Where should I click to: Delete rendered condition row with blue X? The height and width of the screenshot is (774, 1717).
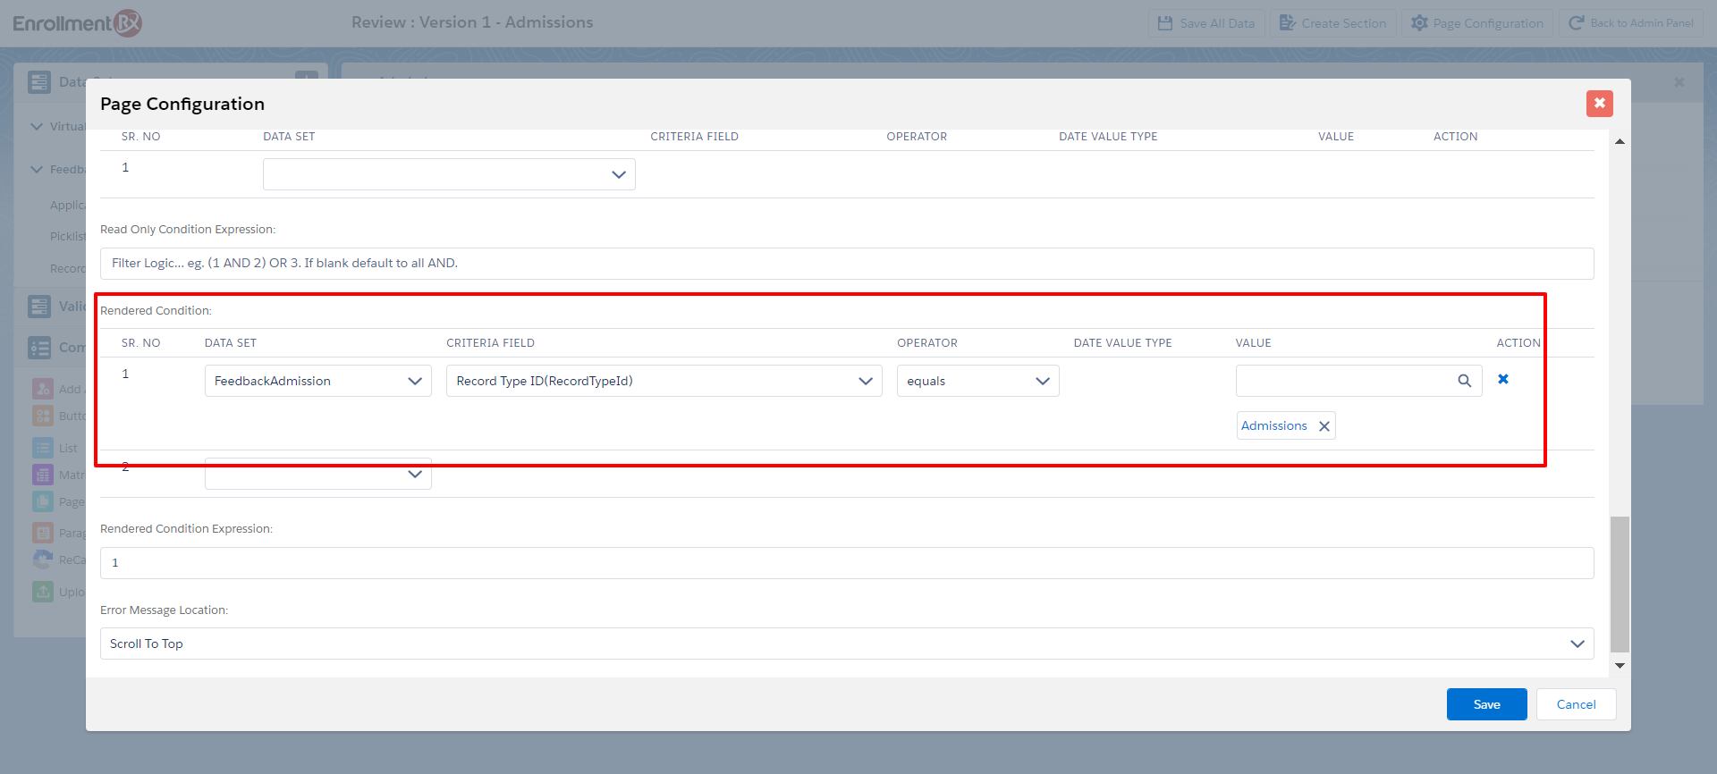pyautogui.click(x=1503, y=380)
